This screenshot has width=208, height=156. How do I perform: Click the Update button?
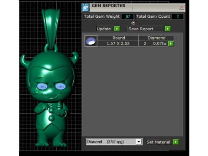point(105,29)
